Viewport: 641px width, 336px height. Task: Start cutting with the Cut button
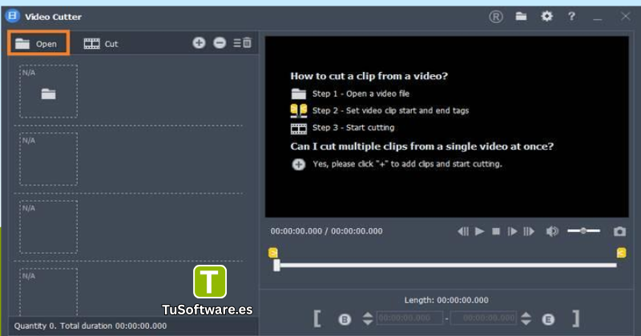tap(101, 44)
